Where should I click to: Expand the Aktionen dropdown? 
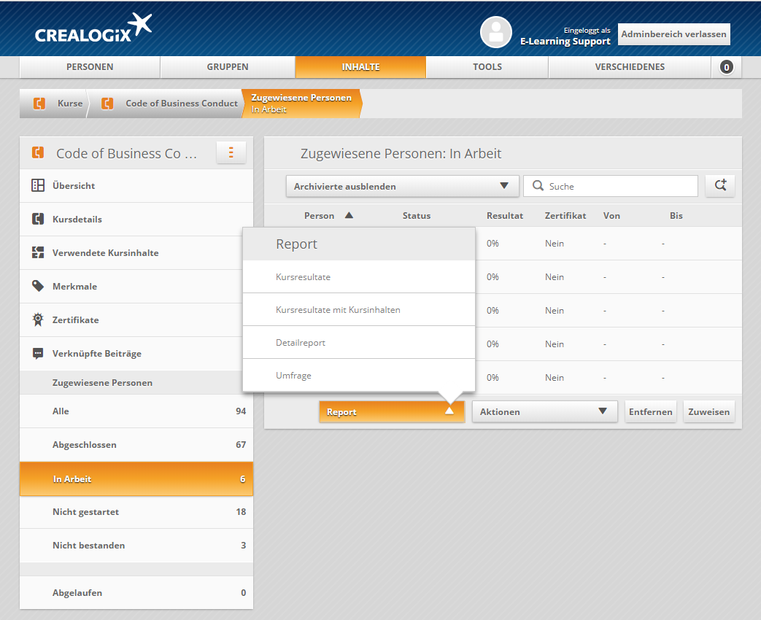[544, 411]
